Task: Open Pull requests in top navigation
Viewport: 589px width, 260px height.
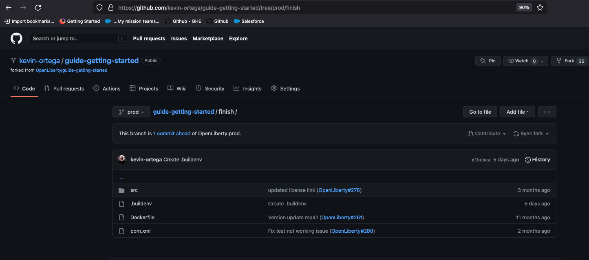Action: pos(149,39)
